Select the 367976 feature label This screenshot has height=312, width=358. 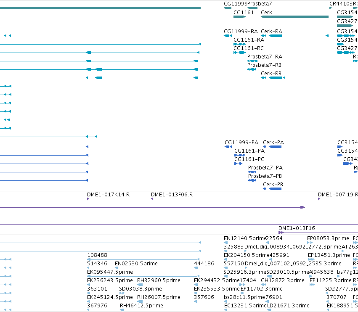(x=97, y=306)
